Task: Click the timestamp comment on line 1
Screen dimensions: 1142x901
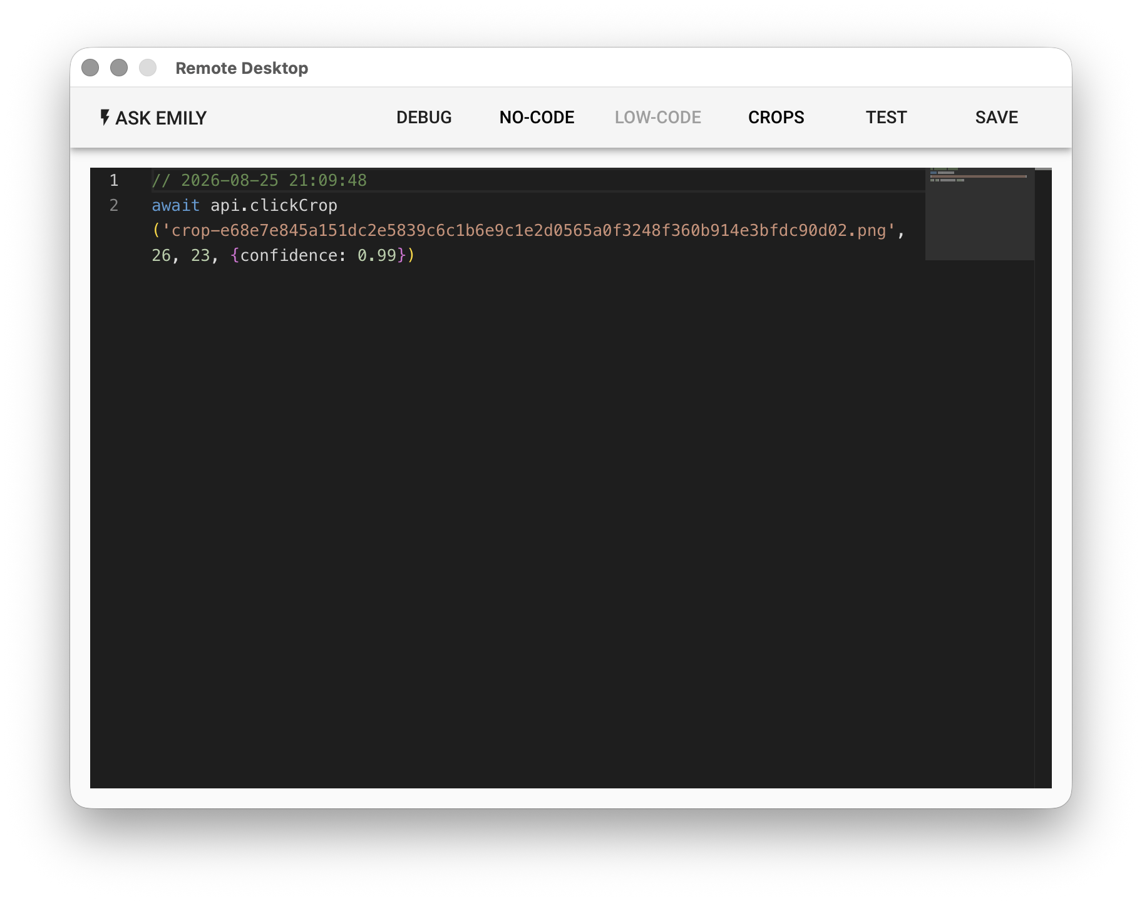Action: (x=259, y=180)
